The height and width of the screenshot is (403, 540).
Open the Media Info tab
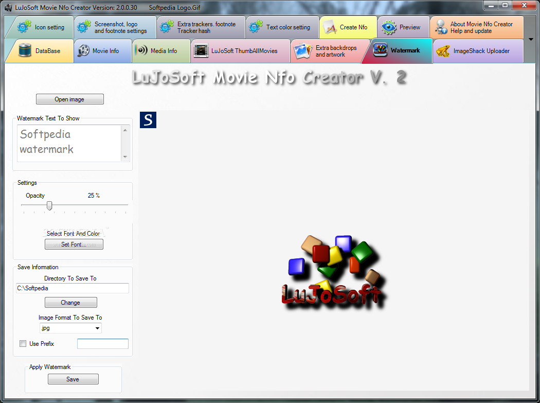(161, 50)
